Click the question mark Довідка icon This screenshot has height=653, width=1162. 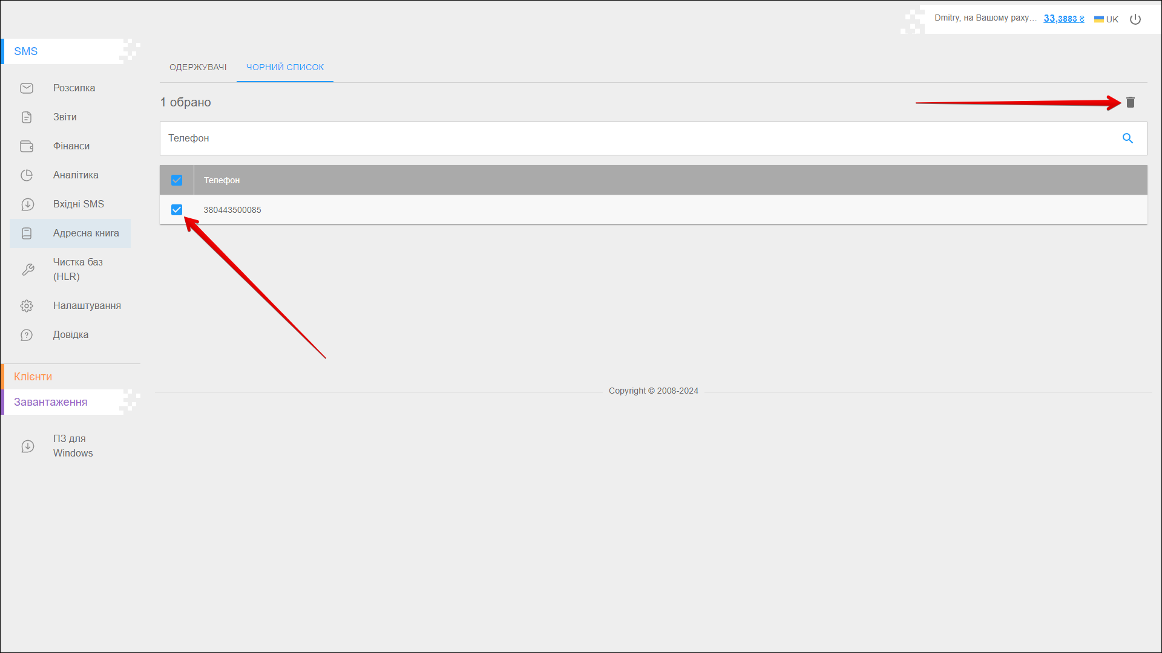pyautogui.click(x=27, y=335)
